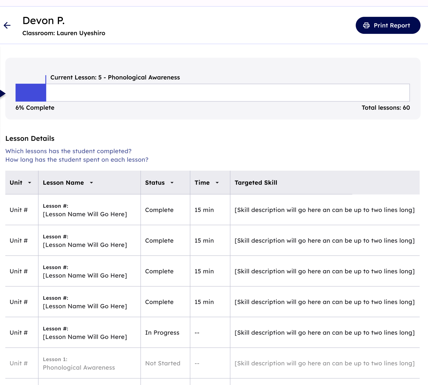
Task: Open 'Which lessons has the student completed?' link
Action: pos(68,151)
